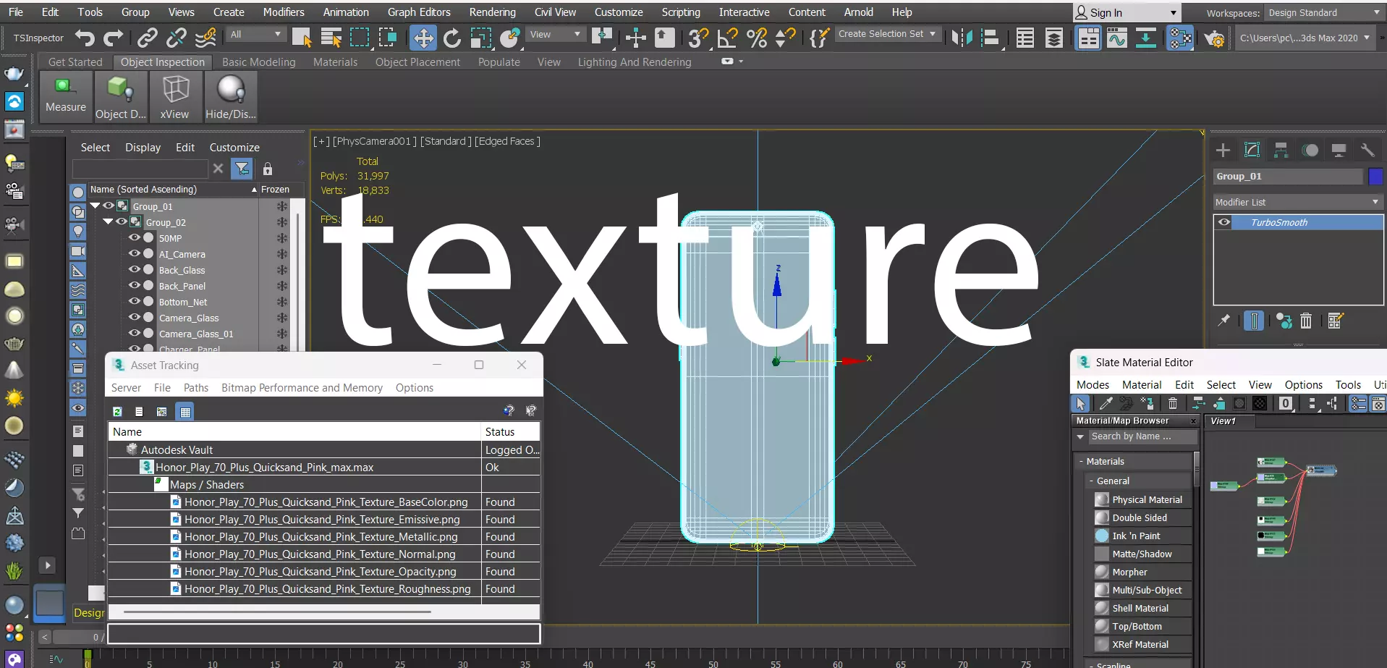Open the Select by Name dialog
1387x668 pixels.
pyautogui.click(x=331, y=38)
